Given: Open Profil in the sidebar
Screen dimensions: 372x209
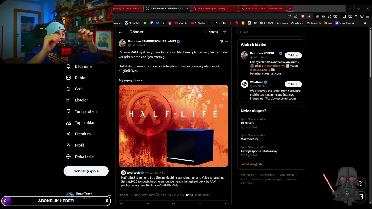Looking at the screenshot, I should (x=75, y=145).
